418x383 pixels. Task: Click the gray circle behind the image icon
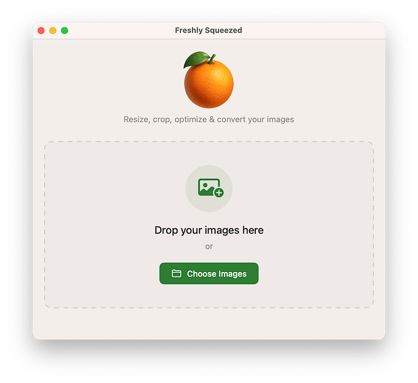coord(209,188)
